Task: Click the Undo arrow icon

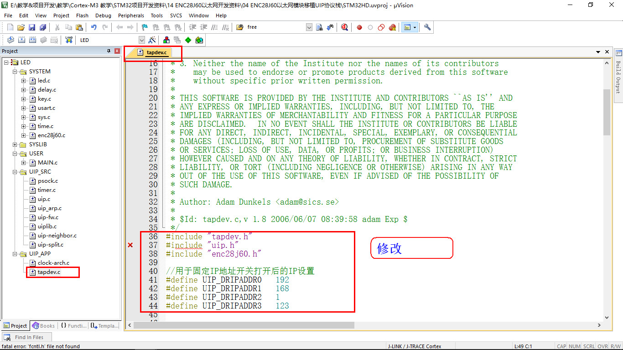Action: point(93,27)
